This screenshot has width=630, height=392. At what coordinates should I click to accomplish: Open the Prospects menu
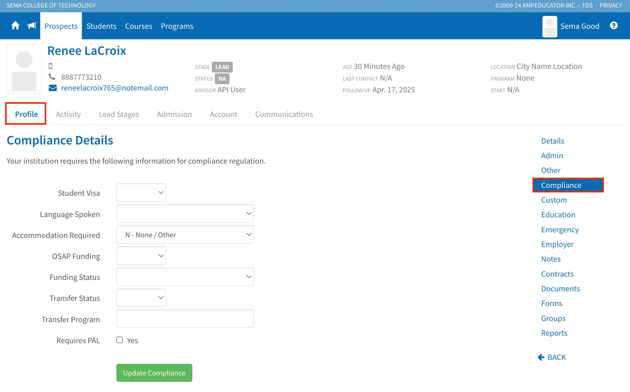pyautogui.click(x=61, y=26)
